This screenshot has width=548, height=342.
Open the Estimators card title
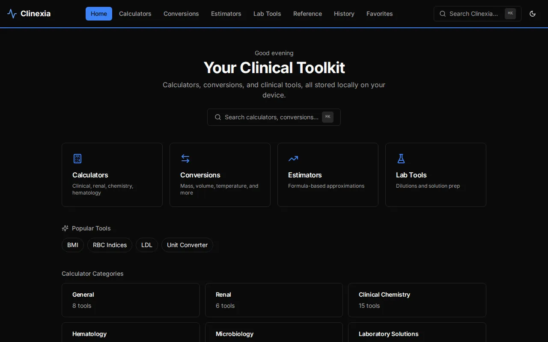click(x=305, y=175)
